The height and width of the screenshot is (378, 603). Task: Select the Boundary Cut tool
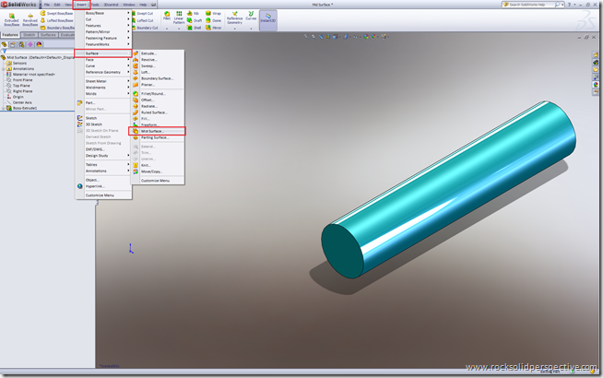[x=145, y=28]
